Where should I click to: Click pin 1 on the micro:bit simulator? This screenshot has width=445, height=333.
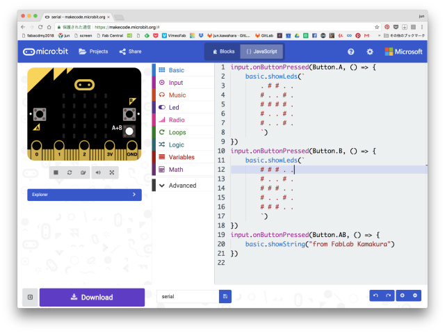click(x=59, y=149)
